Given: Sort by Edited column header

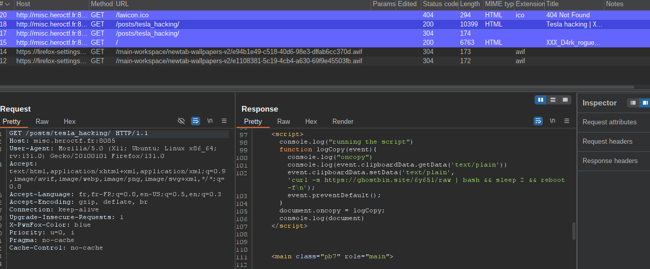Looking at the screenshot, I should [x=408, y=4].
